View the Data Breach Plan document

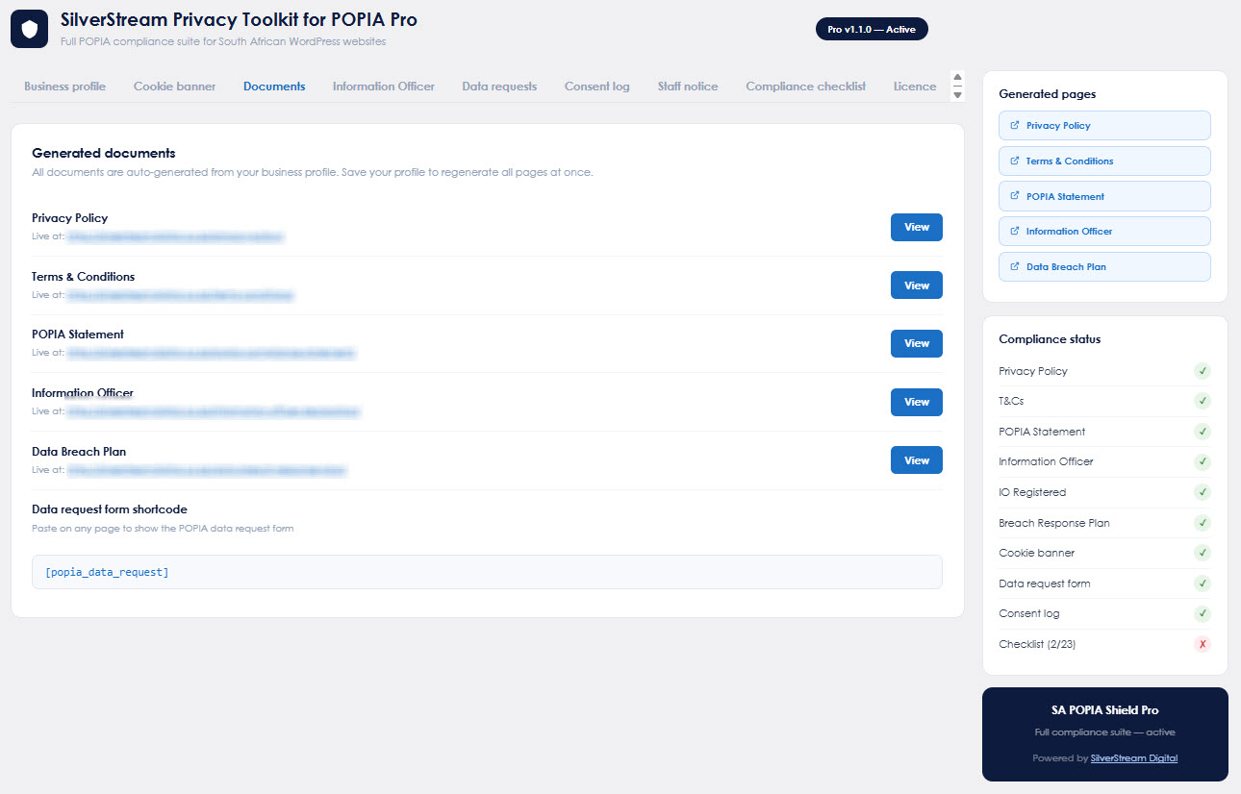coord(916,460)
